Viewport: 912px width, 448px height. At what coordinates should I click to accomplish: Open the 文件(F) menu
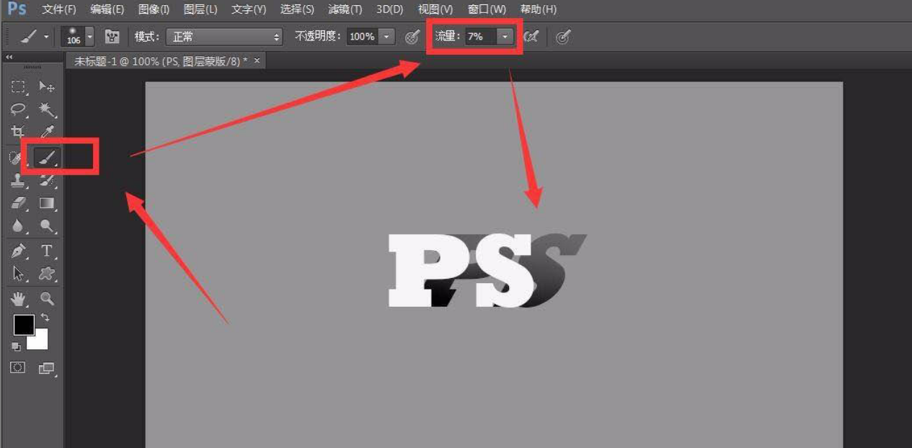tap(59, 9)
